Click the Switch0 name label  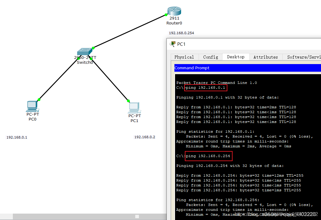pyautogui.click(x=85, y=63)
